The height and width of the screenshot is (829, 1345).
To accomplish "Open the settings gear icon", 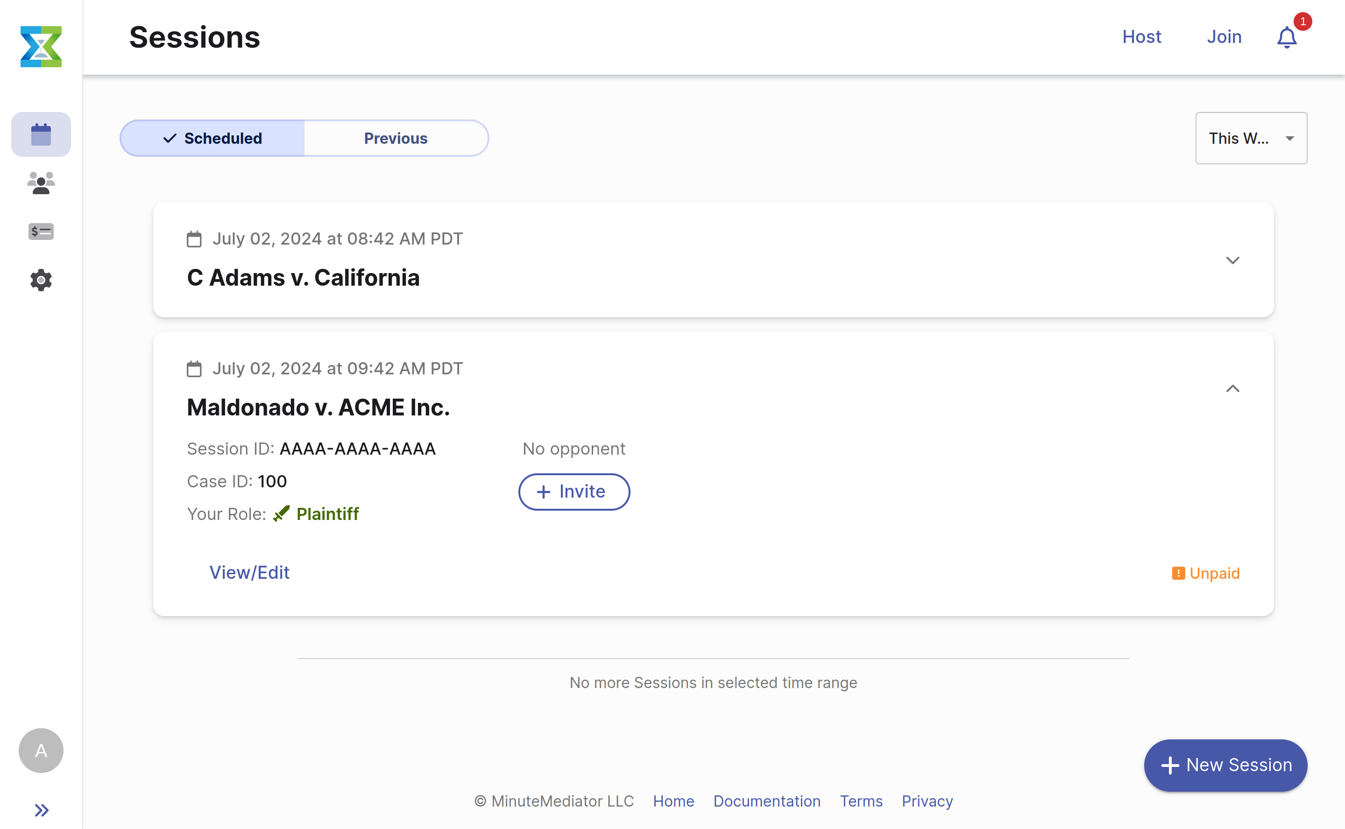I will pyautogui.click(x=41, y=280).
